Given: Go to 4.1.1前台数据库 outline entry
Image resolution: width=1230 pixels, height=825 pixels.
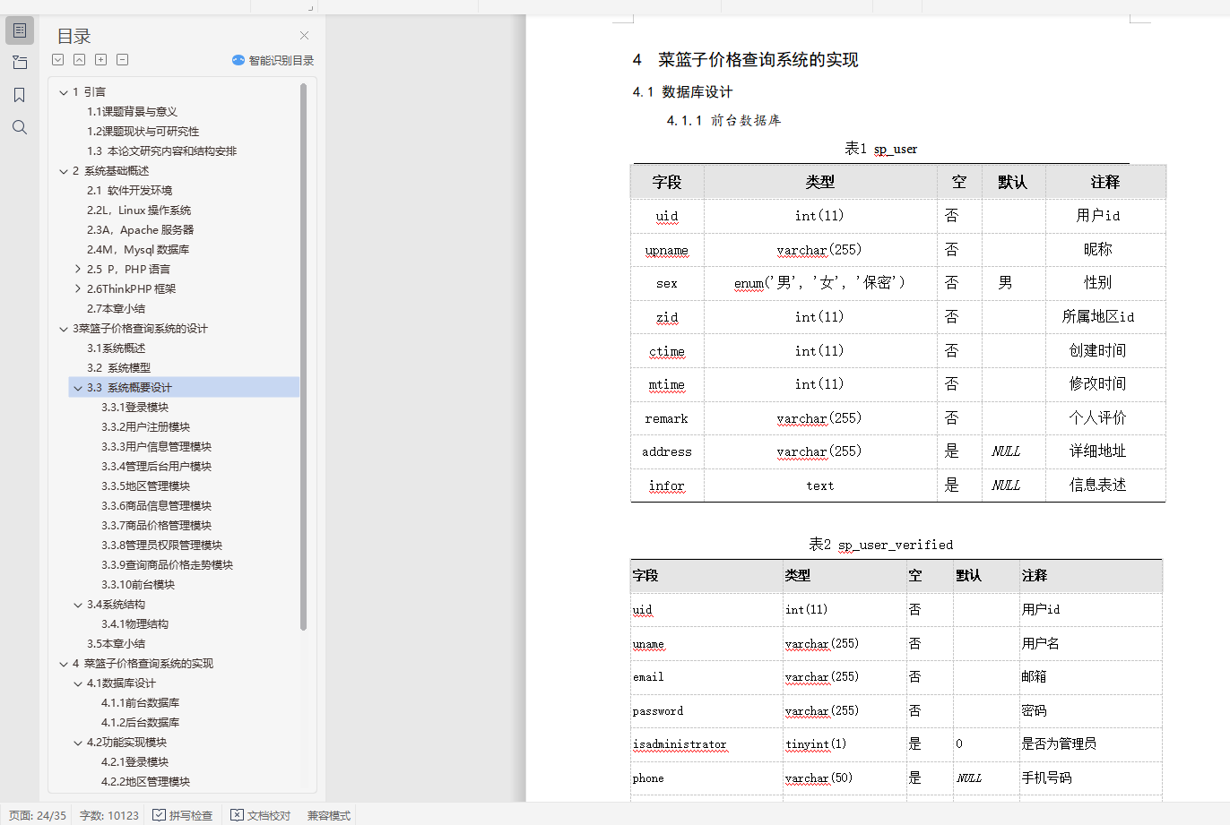Looking at the screenshot, I should pyautogui.click(x=140, y=703).
